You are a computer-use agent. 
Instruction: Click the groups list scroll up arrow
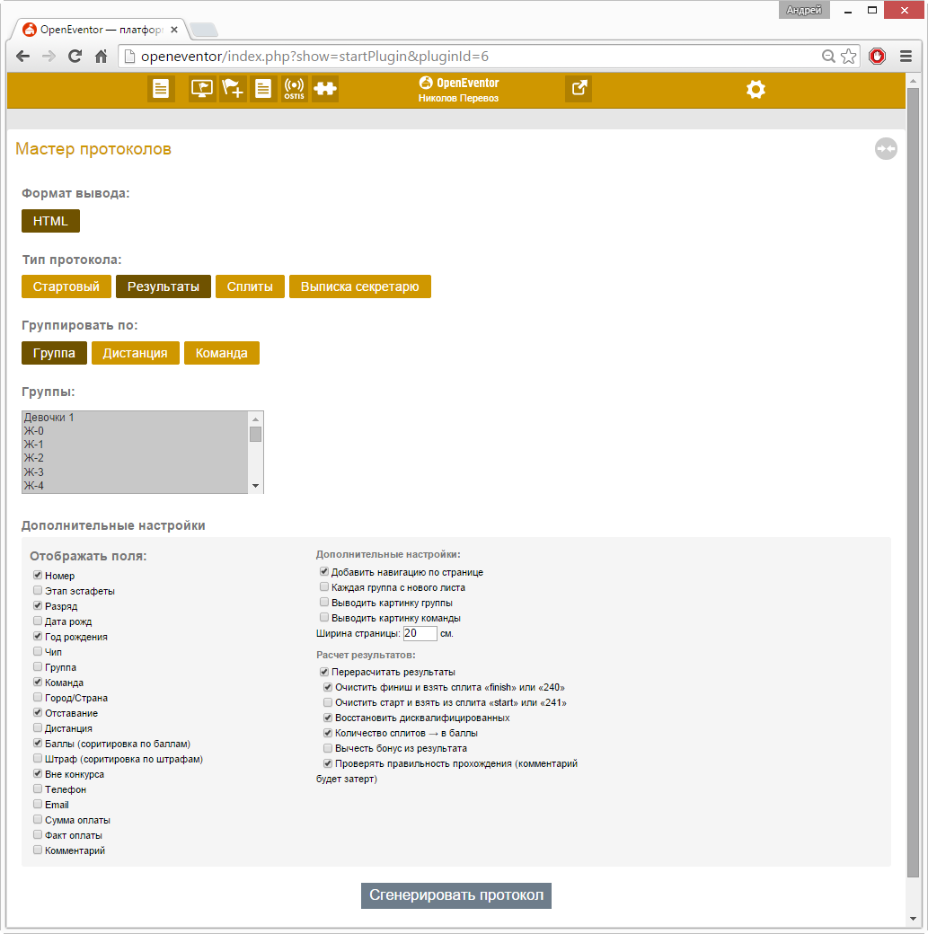click(256, 419)
